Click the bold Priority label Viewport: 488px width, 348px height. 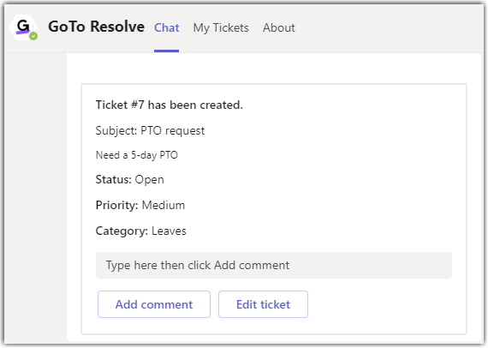(116, 206)
